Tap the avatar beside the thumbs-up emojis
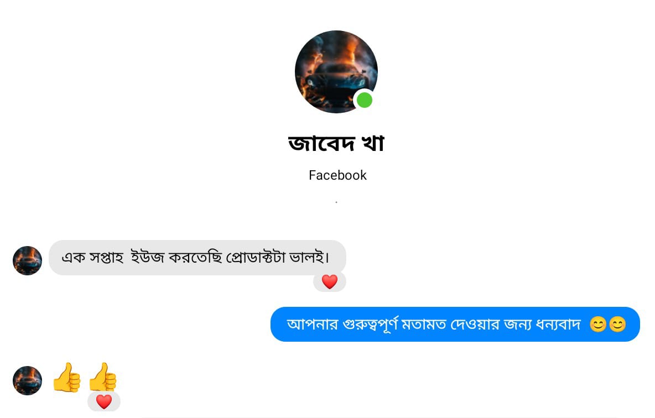The height and width of the screenshot is (418, 655). tap(28, 381)
